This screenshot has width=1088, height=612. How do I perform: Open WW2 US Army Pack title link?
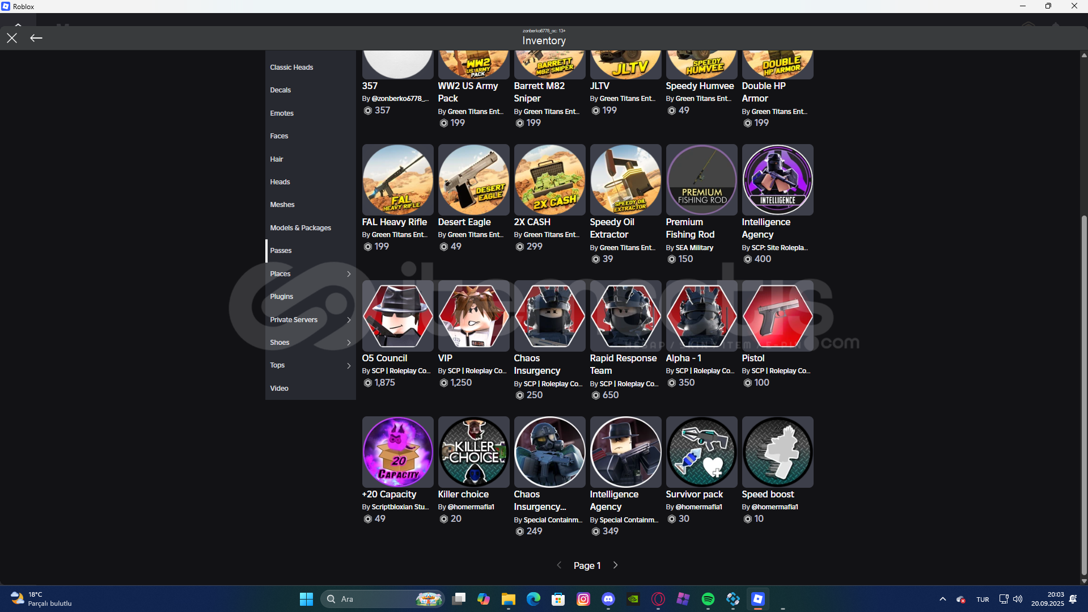468,92
